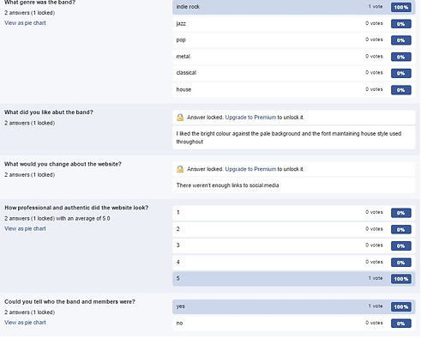Viewport: 421px width, 339px height.
Task: Click the lock icon in website changes answer
Action: (180, 169)
